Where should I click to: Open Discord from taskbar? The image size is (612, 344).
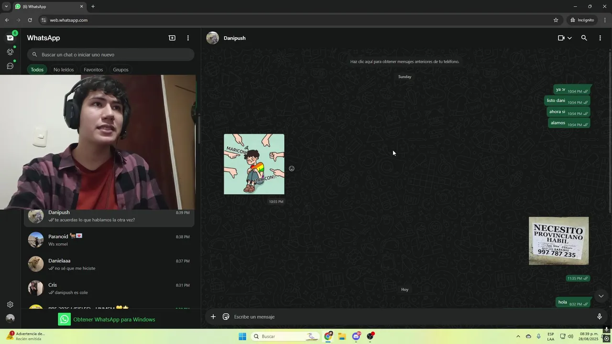pyautogui.click(x=356, y=336)
